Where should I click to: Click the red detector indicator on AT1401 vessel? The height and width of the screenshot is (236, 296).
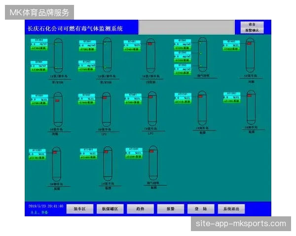(x=106, y=152)
